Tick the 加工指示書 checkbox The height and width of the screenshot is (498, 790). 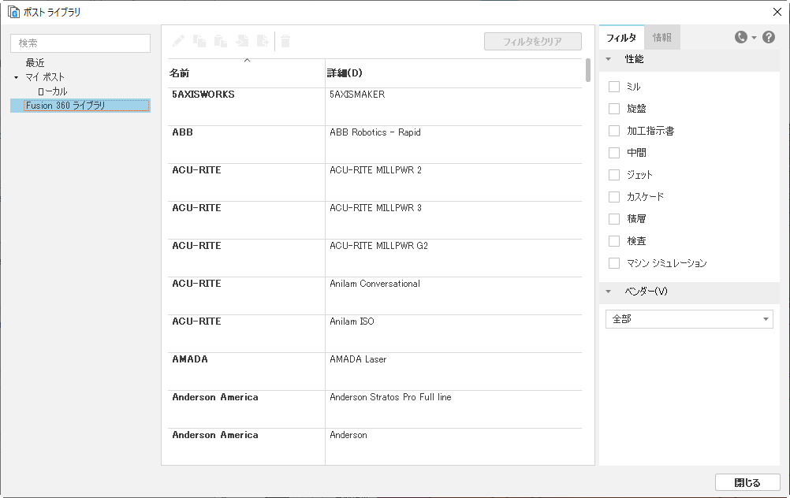tap(613, 131)
